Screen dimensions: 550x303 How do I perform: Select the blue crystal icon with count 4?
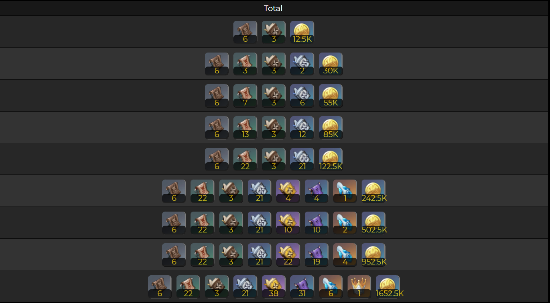pos(345,255)
